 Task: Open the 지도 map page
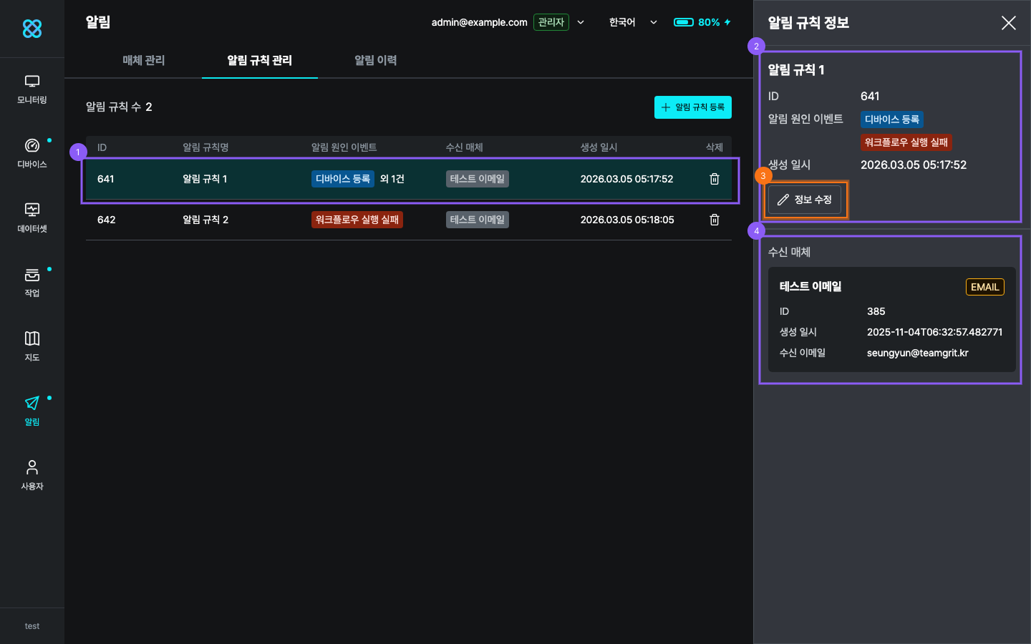32,346
